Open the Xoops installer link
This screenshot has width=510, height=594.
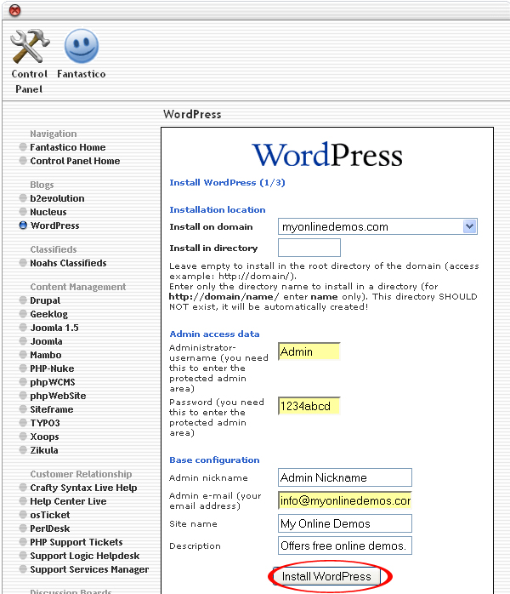tap(44, 437)
